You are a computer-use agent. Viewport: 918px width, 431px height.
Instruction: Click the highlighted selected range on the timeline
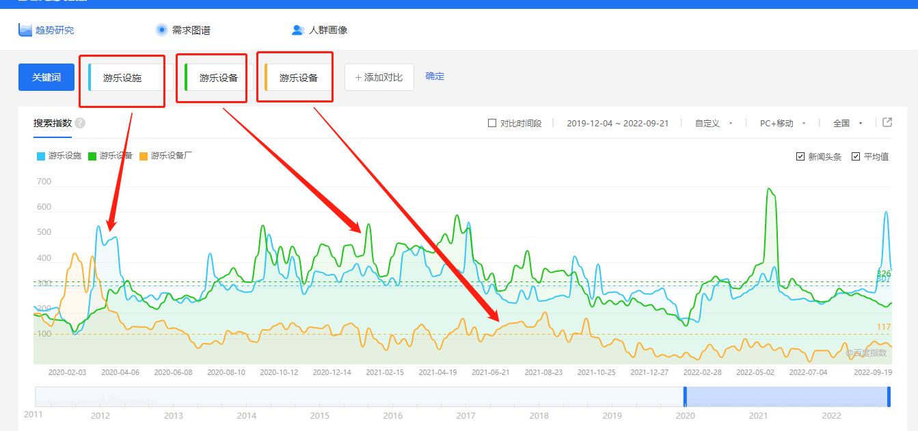787,397
